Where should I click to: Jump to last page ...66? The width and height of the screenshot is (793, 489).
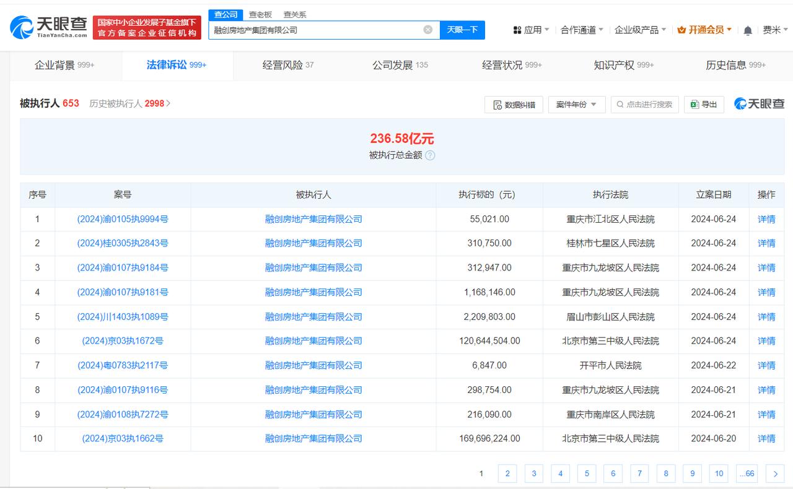click(x=747, y=474)
